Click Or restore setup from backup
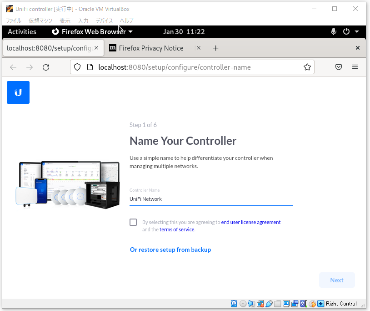 (x=170, y=250)
